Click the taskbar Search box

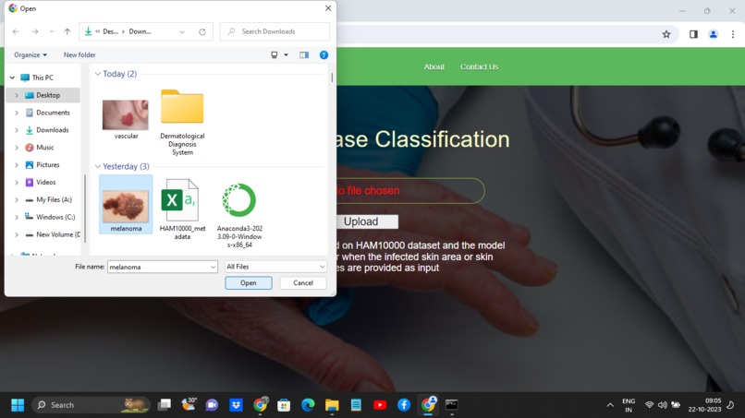(92, 405)
